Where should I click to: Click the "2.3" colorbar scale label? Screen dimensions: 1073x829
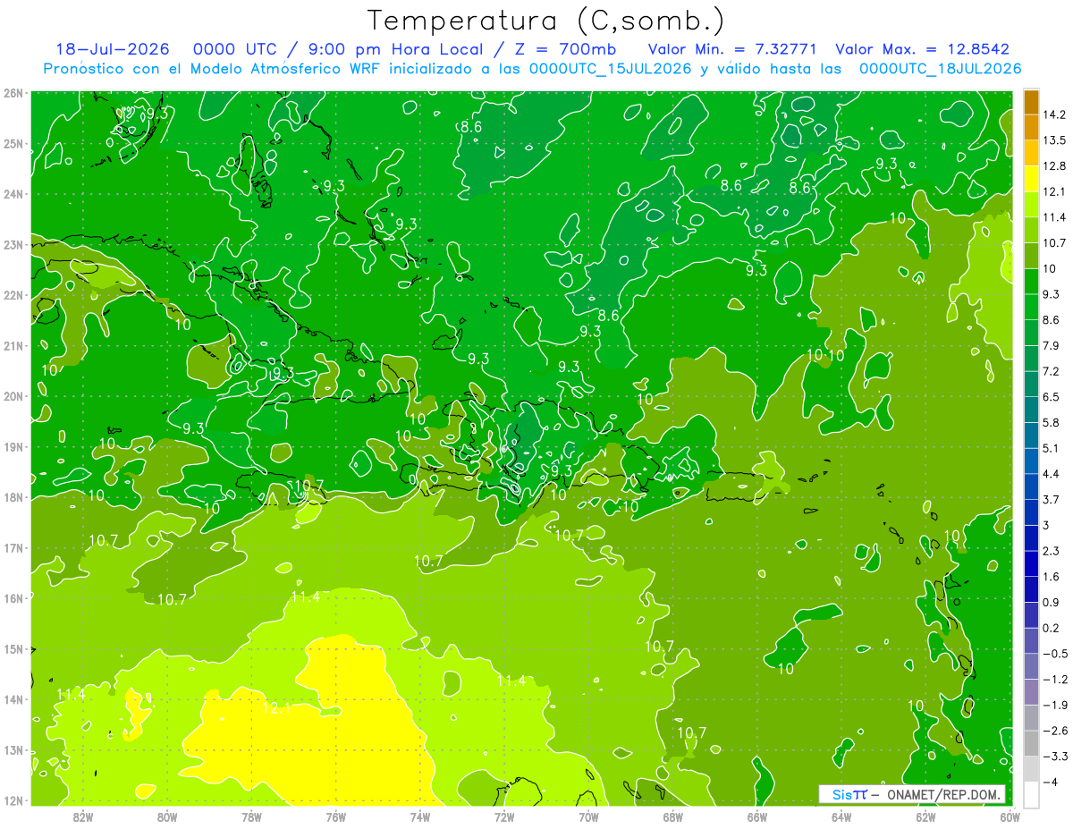1052,551
